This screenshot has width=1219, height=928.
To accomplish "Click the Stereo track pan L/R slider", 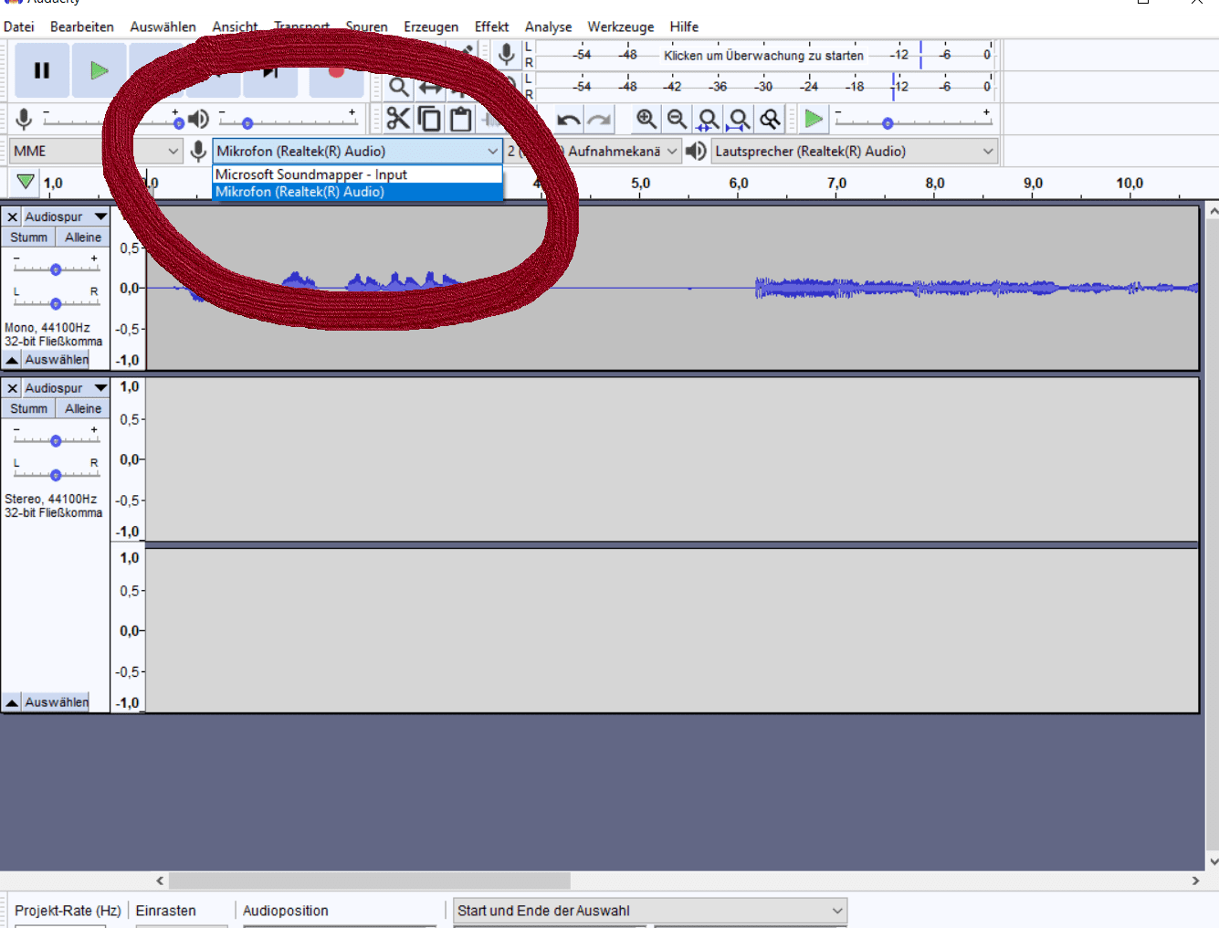I will pos(56,475).
